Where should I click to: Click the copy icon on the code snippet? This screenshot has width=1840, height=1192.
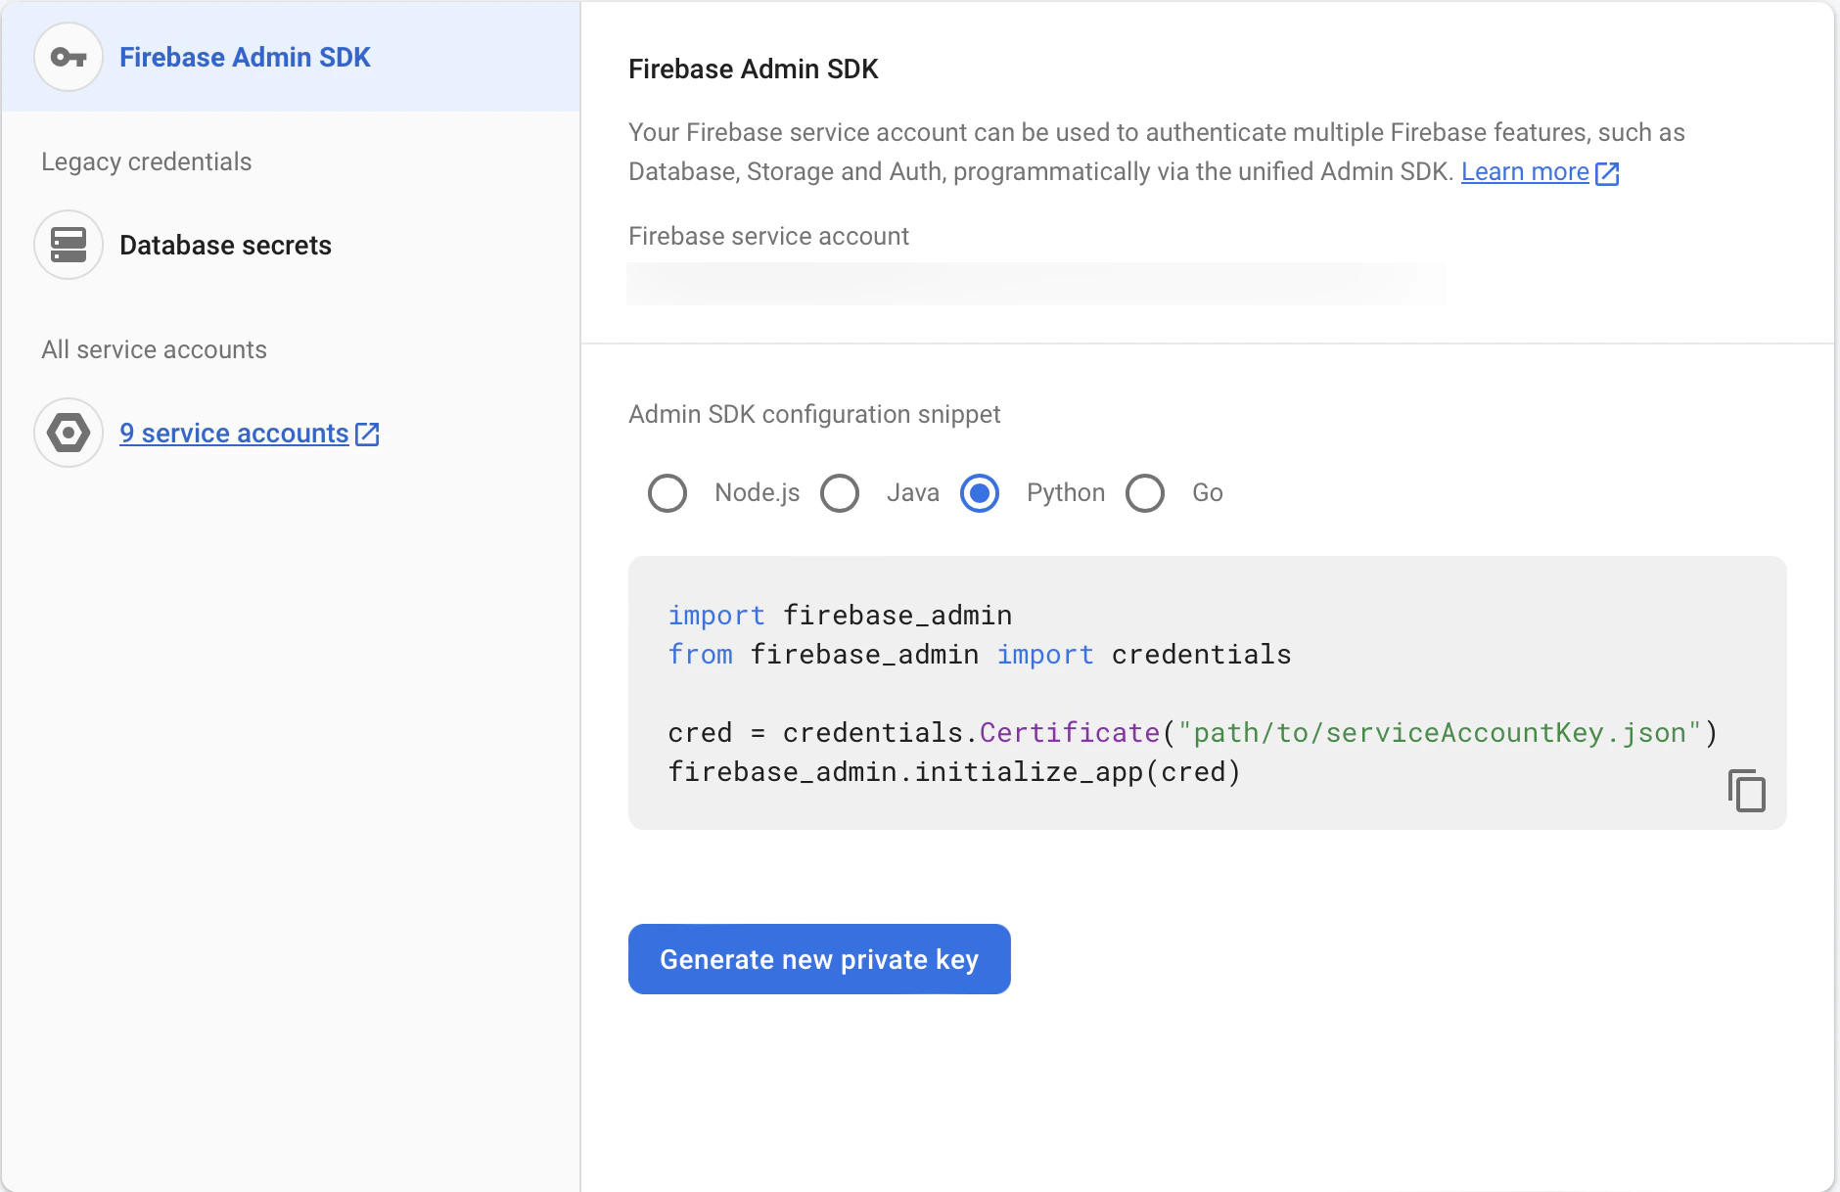click(1748, 789)
